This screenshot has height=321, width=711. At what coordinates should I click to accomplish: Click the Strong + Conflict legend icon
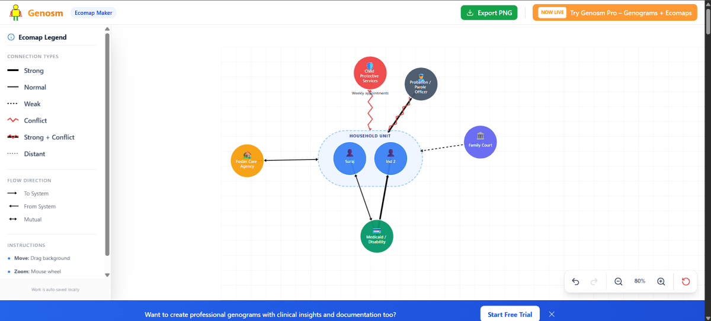point(12,137)
